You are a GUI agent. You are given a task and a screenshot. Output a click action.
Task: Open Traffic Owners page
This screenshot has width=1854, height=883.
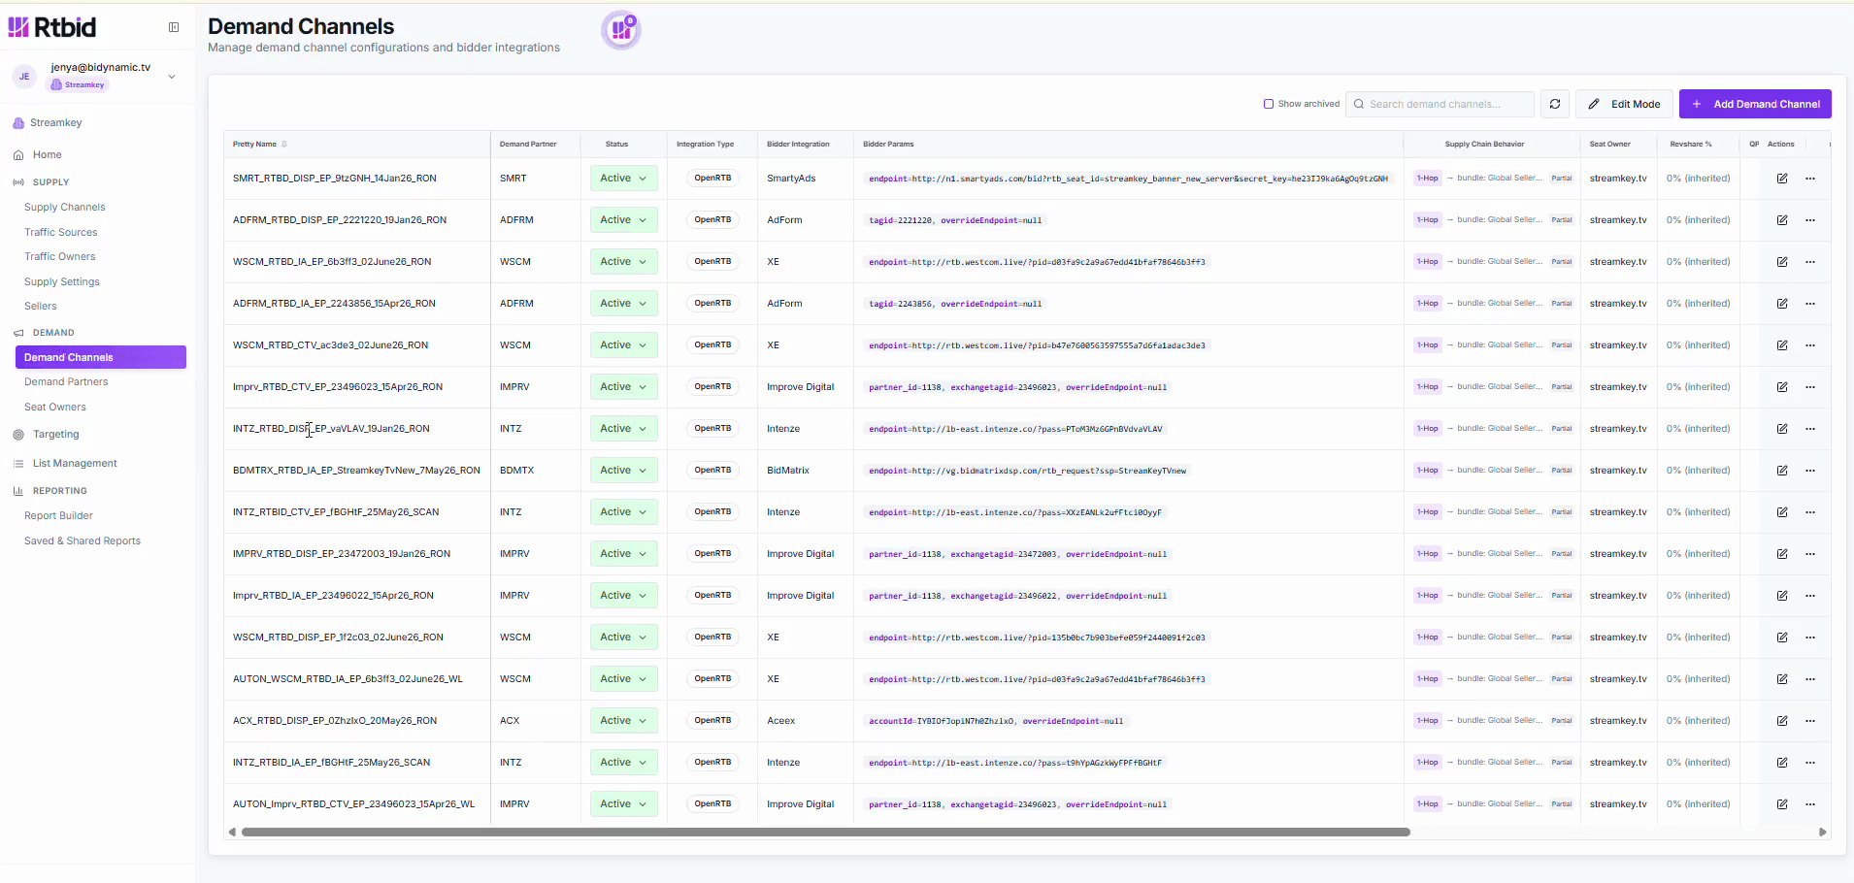pos(60,256)
